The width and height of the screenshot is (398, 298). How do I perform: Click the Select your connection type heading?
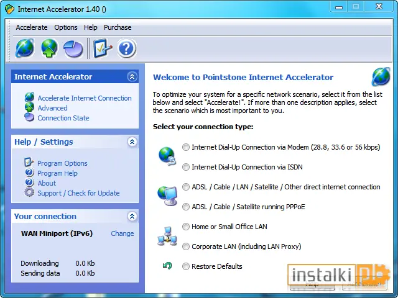click(x=203, y=127)
